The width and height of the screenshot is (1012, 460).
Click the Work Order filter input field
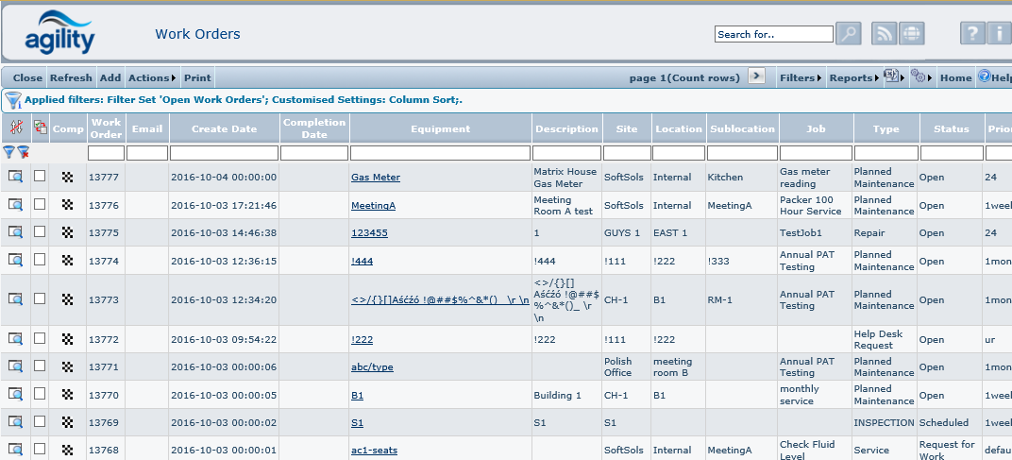point(106,152)
